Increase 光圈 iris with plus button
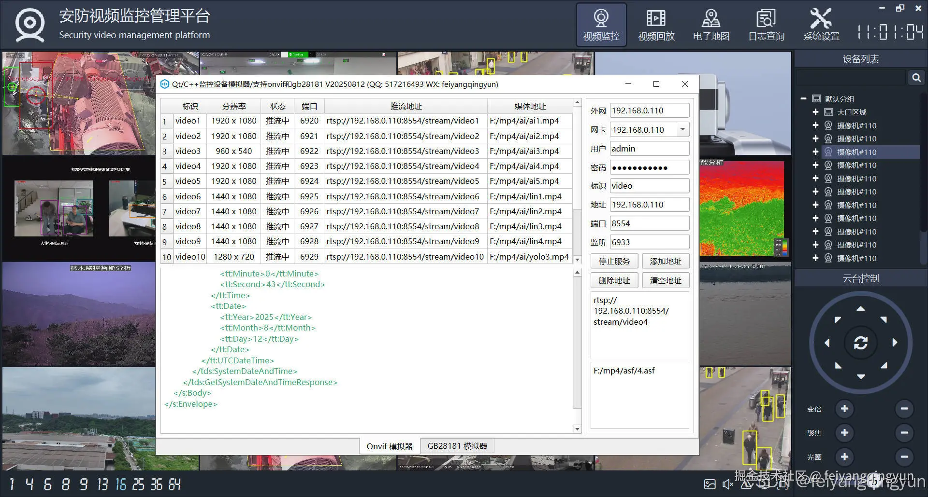Viewport: 928px width, 497px height. tap(844, 457)
